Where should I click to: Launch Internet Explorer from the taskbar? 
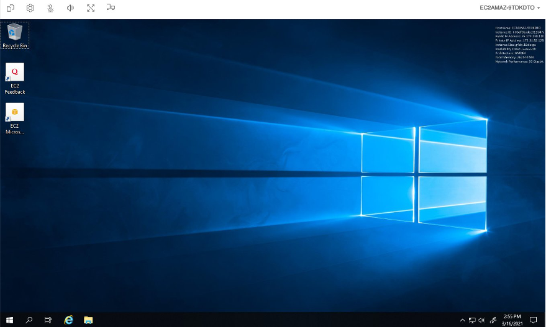tap(68, 320)
